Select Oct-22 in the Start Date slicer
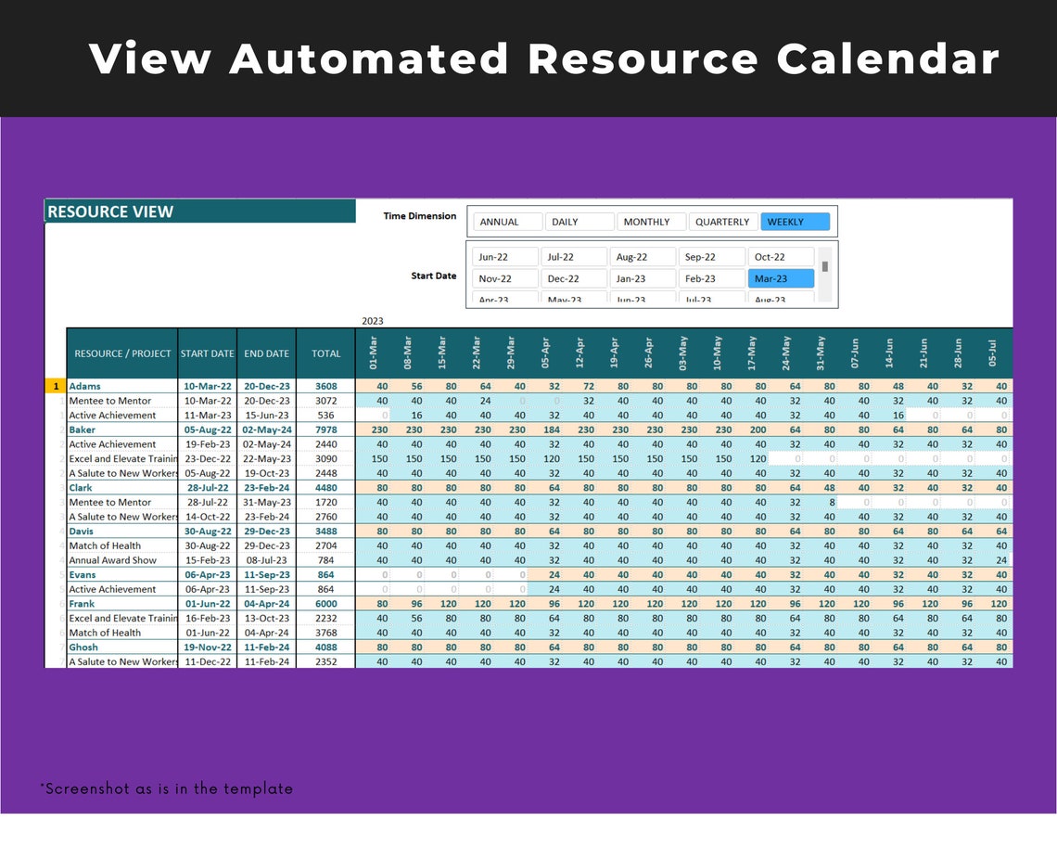Viewport: 1057px width, 846px height. pyautogui.click(x=781, y=257)
